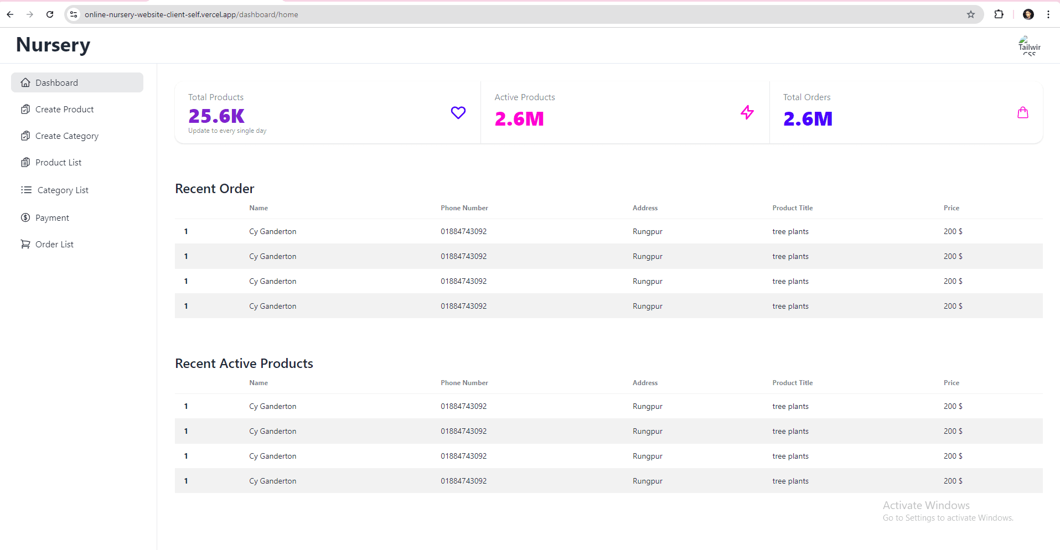Go to Create Category page
Screen dimensions: 1060x550
pos(66,136)
